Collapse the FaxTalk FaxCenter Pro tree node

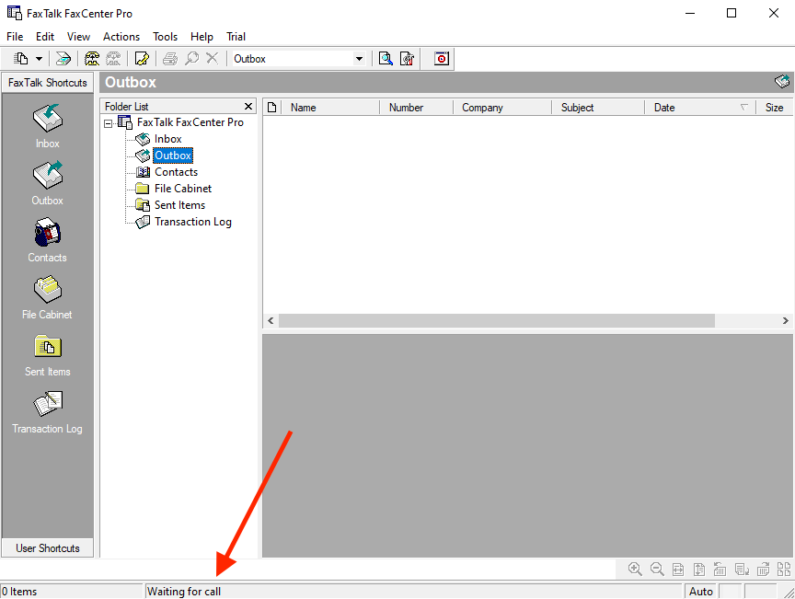(x=108, y=123)
